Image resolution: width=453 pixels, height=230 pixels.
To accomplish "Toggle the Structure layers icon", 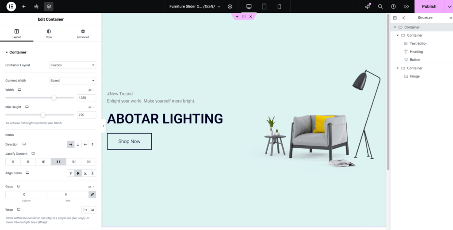I will [49, 6].
